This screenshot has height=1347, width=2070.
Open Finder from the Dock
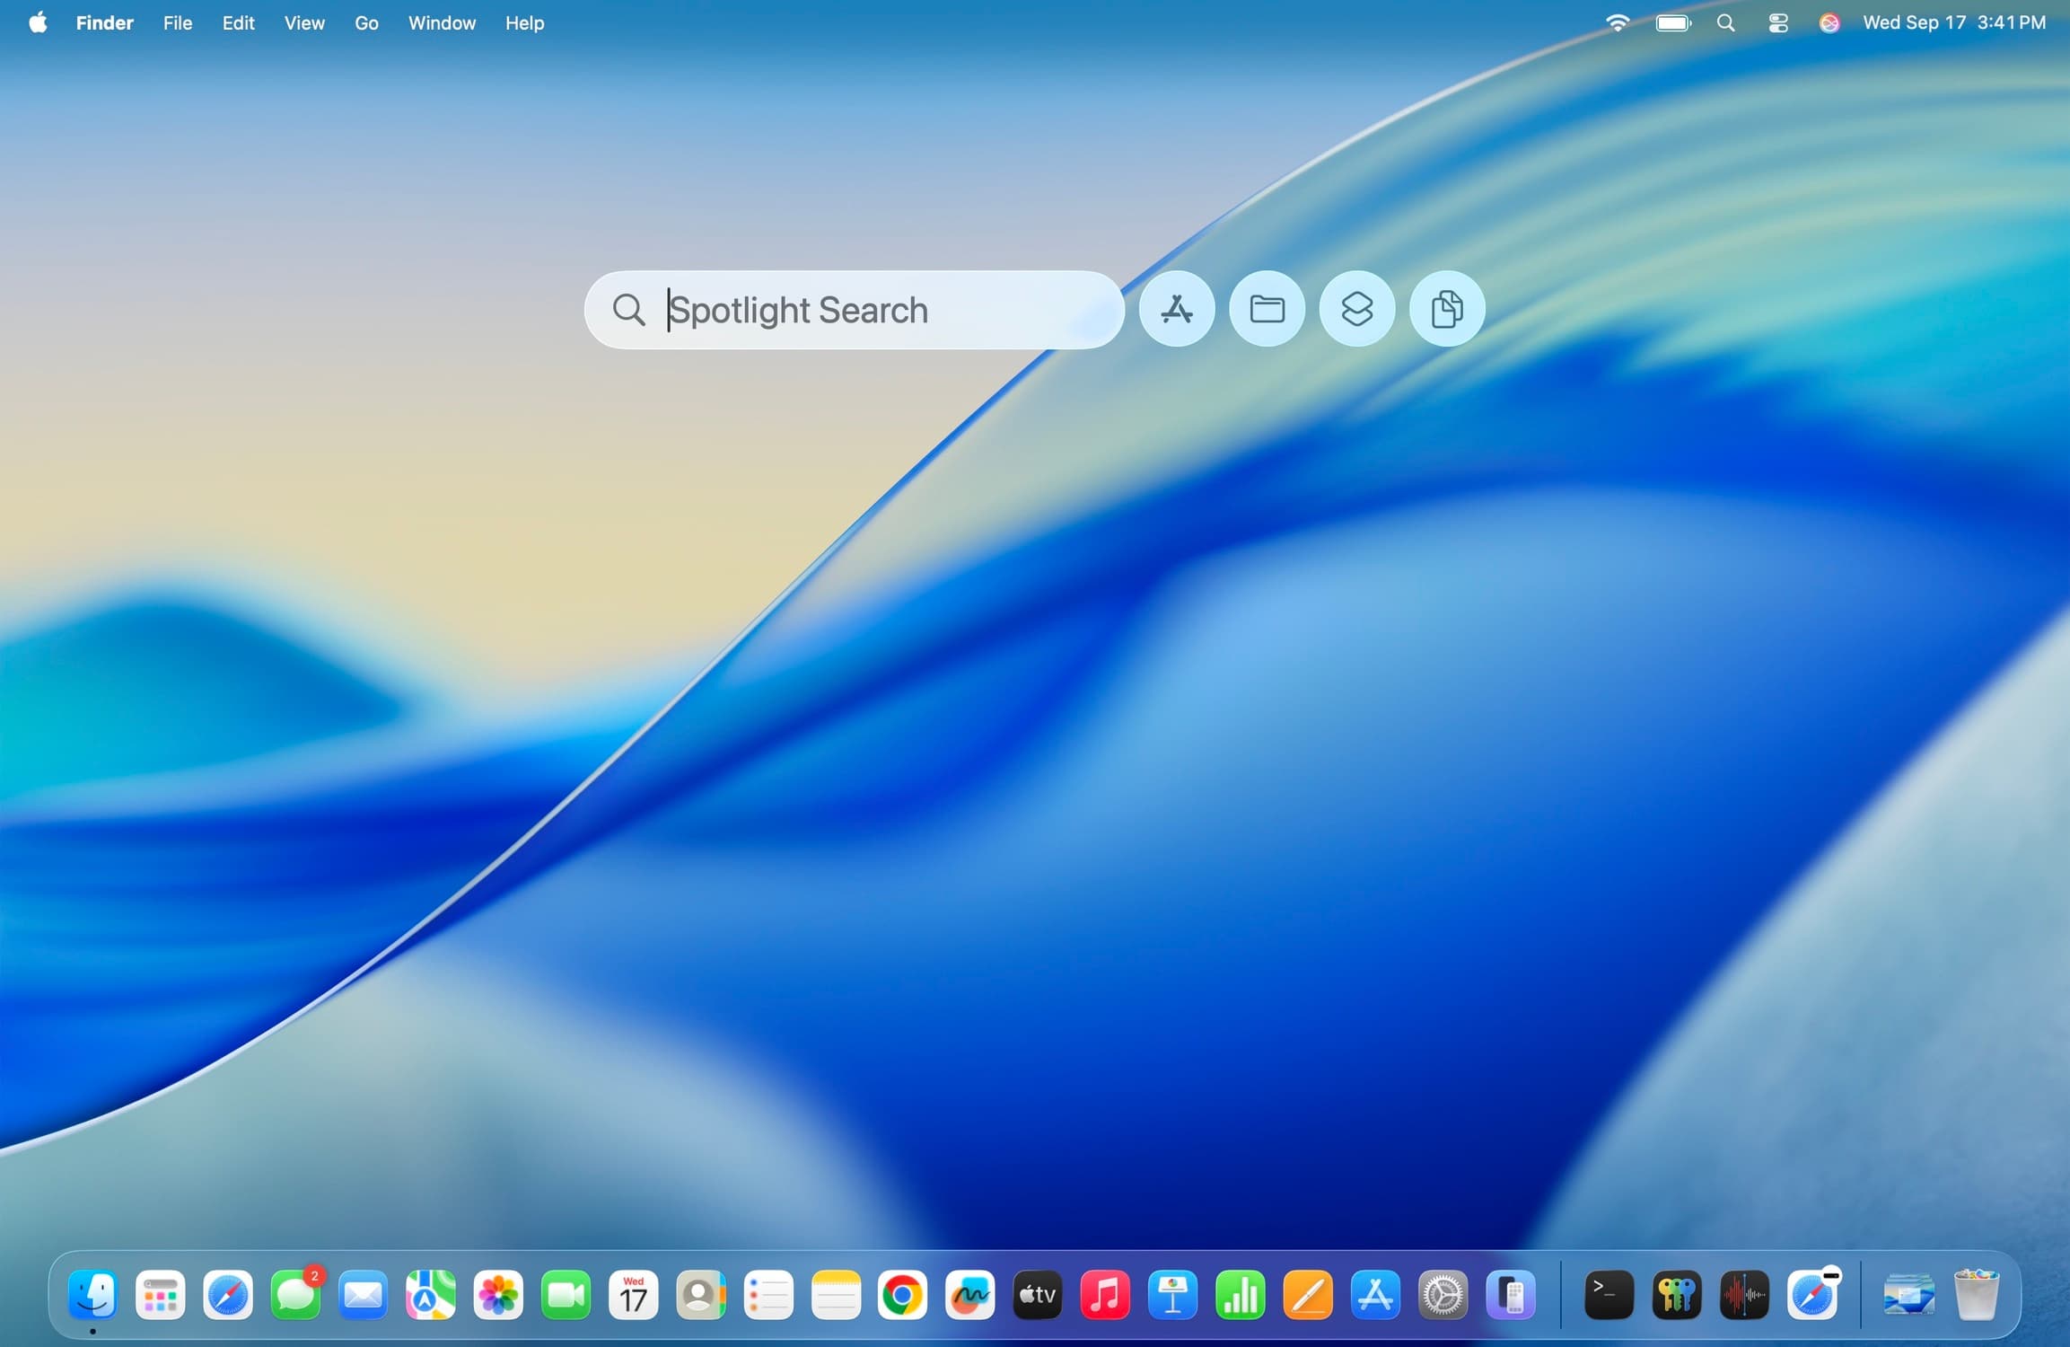click(x=92, y=1295)
